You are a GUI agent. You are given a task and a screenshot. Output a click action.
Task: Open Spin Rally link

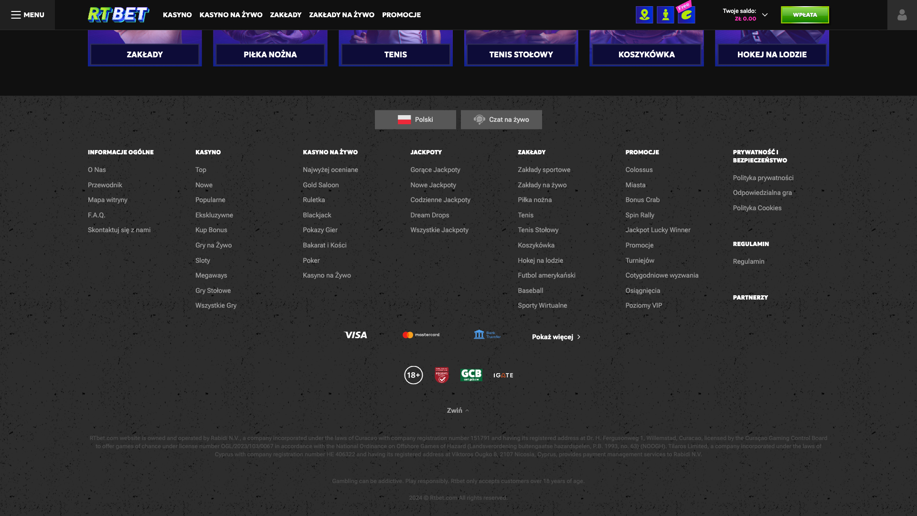640,215
